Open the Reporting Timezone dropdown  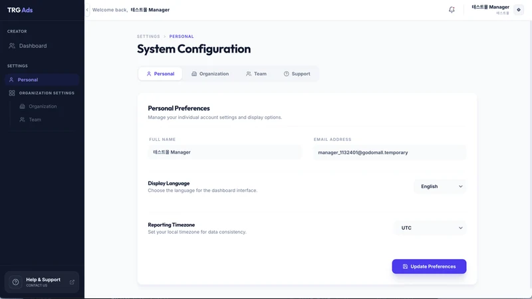[430, 228]
